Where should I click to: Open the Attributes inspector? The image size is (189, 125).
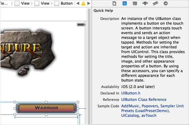click(x=145, y=3)
